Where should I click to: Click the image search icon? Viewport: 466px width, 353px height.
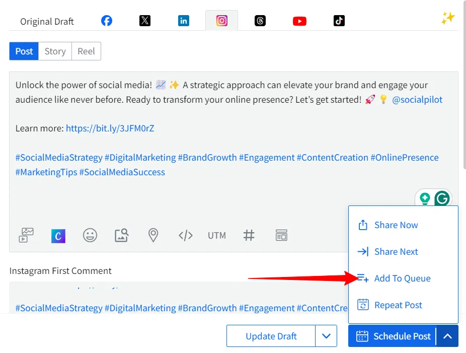[122, 235]
